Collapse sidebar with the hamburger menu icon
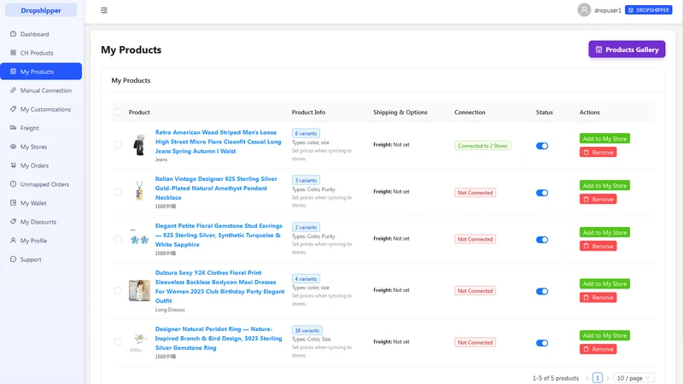 click(104, 10)
